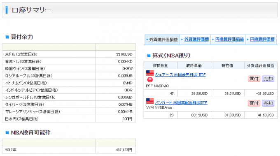The image size is (280, 156).
Task: Click the US flag icon beside バンガード ETF
Action: pyautogui.click(x=150, y=101)
